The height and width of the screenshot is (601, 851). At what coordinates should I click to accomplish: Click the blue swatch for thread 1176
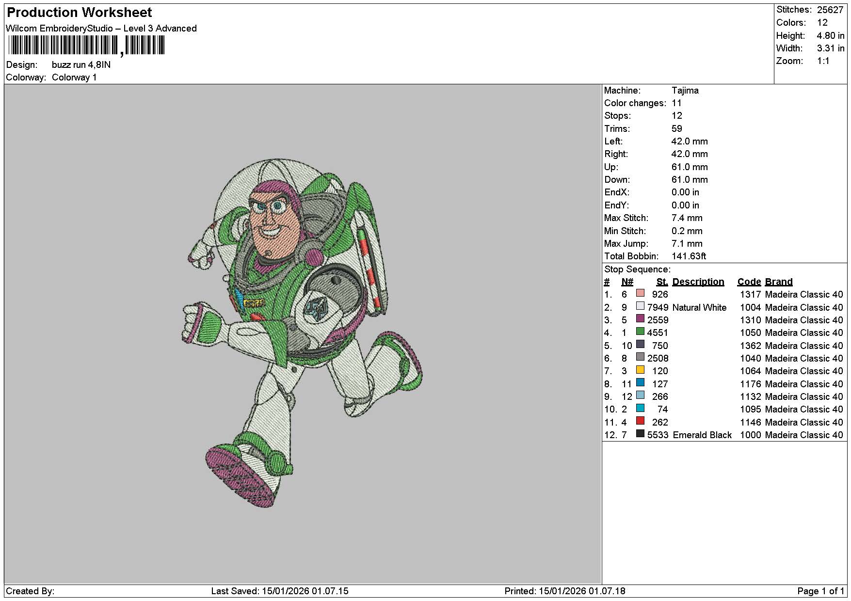click(x=640, y=382)
